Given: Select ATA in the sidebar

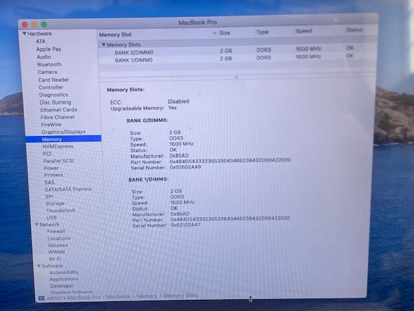Looking at the screenshot, I should point(41,41).
